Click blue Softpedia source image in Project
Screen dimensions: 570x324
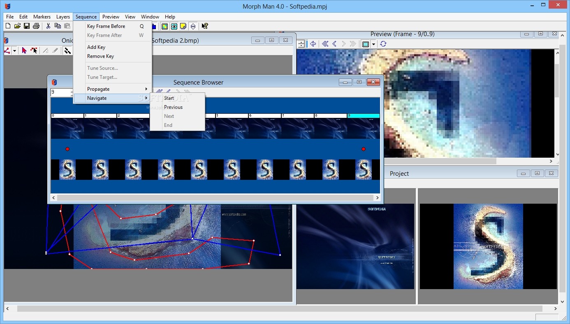click(355, 246)
